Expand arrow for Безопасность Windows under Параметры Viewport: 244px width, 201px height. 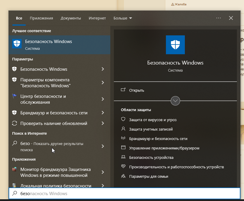pyautogui.click(x=103, y=69)
